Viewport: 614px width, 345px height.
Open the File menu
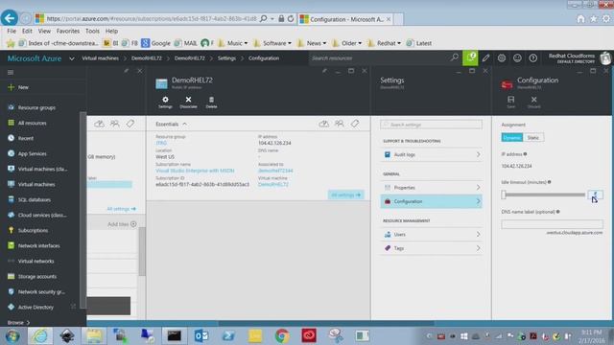12,31
